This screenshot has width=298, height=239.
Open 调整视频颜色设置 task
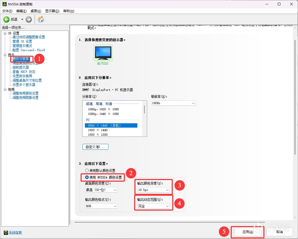[25, 93]
